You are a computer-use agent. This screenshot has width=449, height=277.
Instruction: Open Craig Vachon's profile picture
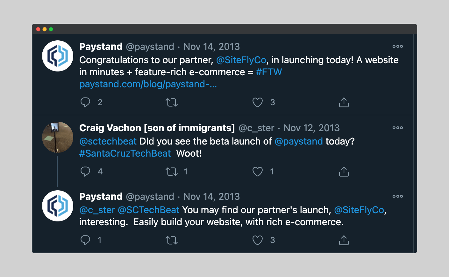tap(58, 137)
